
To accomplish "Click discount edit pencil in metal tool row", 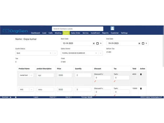I will [x=95, y=81].
